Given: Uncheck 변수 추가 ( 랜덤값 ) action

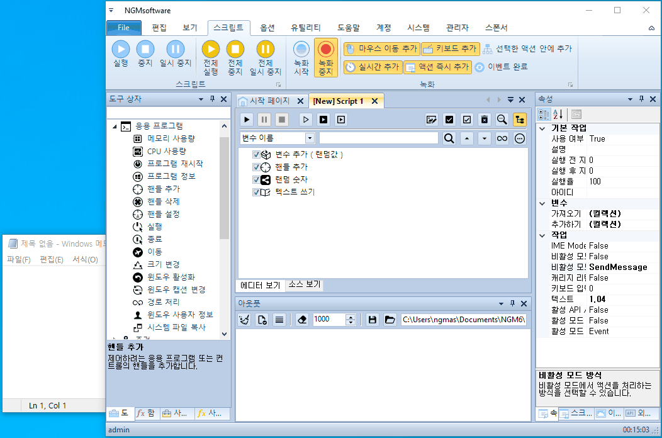Looking at the screenshot, I should coord(256,155).
